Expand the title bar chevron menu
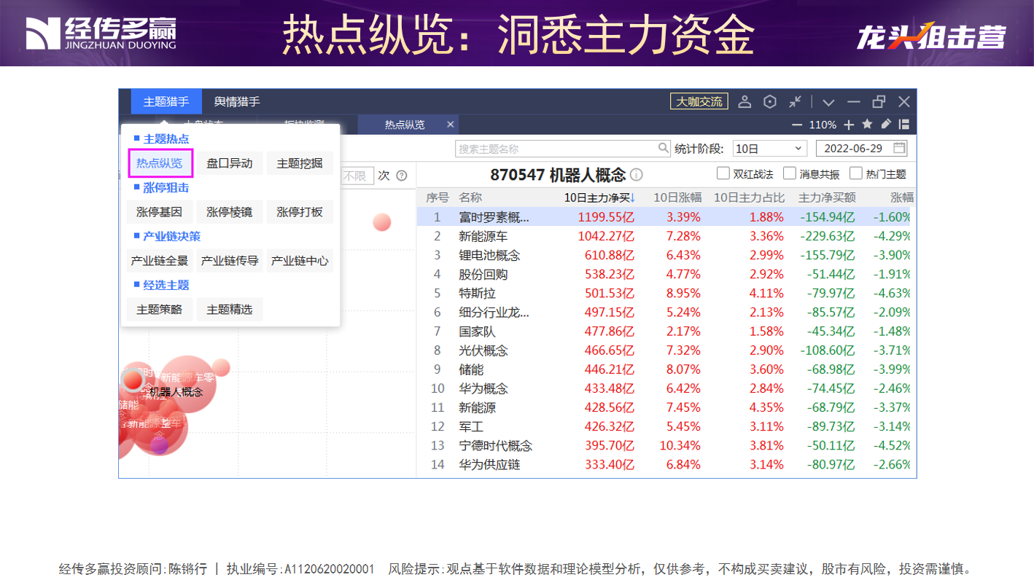 829,102
